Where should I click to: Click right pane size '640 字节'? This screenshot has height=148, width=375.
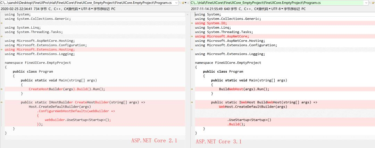point(230,9)
